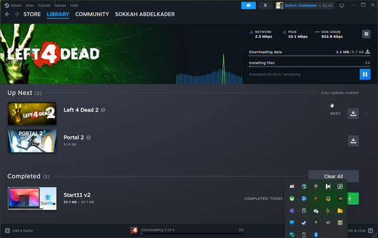Click the Left 4 Dead status bar icon

[x=134, y=230]
